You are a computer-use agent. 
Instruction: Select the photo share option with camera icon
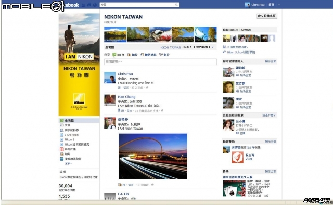point(132,55)
